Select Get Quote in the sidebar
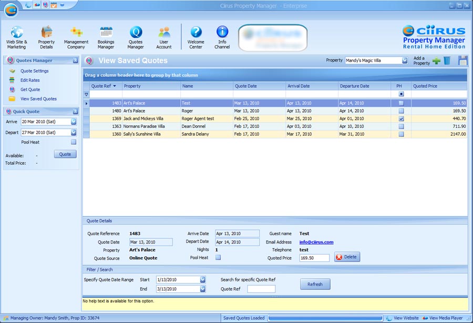 click(30, 89)
